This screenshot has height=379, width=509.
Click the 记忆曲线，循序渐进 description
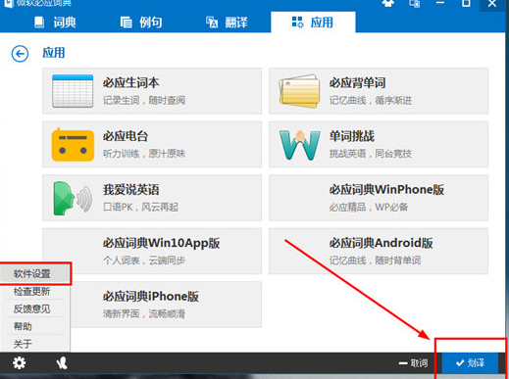[x=371, y=100]
